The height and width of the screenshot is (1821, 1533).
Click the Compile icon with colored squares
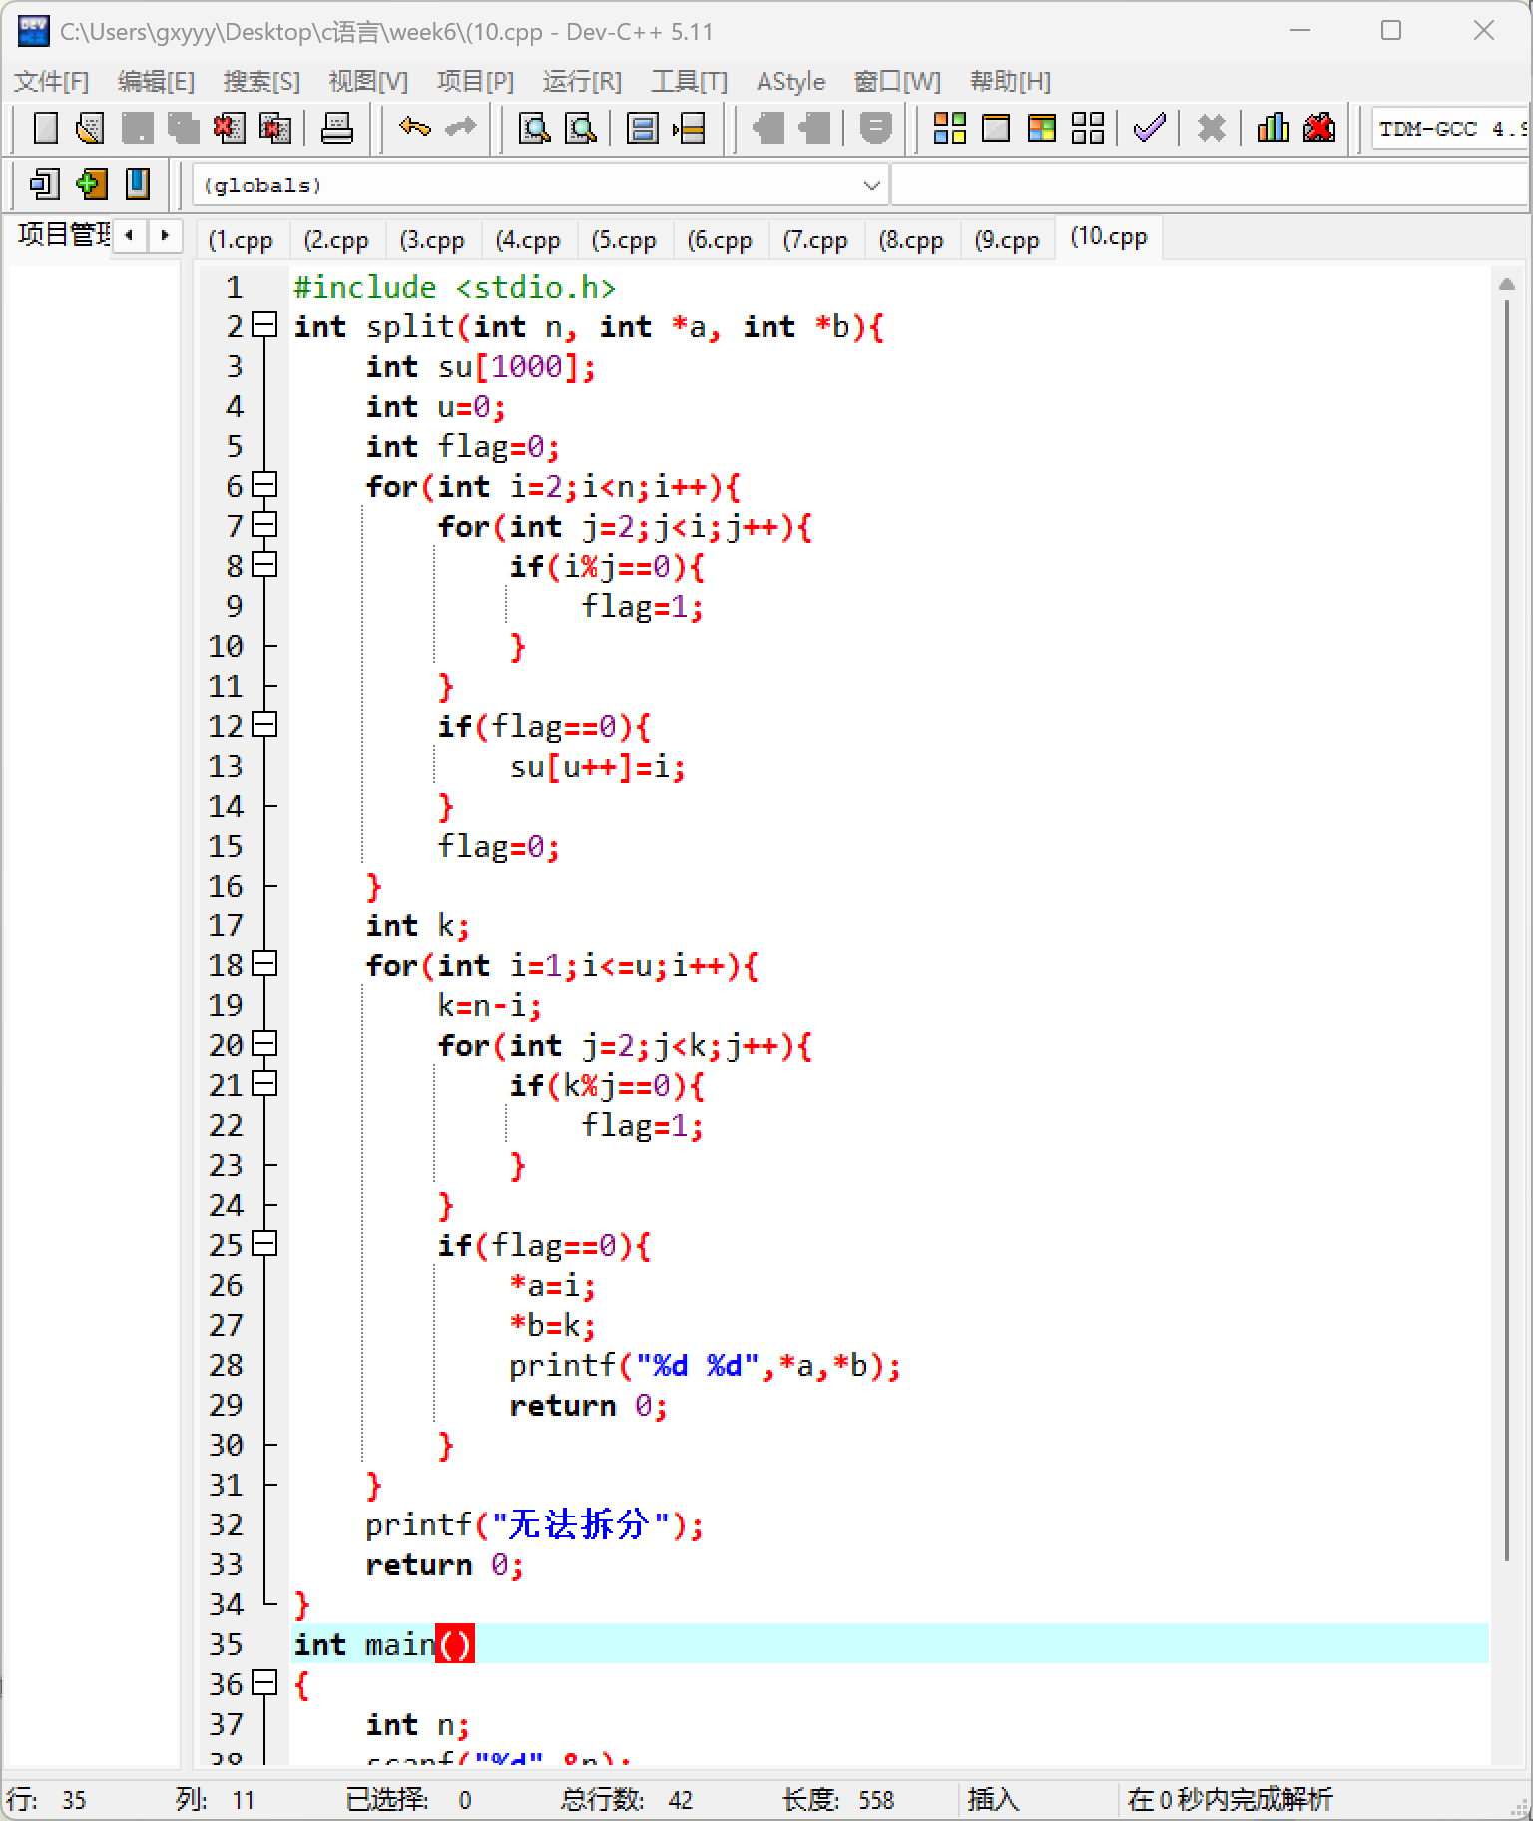[x=949, y=128]
